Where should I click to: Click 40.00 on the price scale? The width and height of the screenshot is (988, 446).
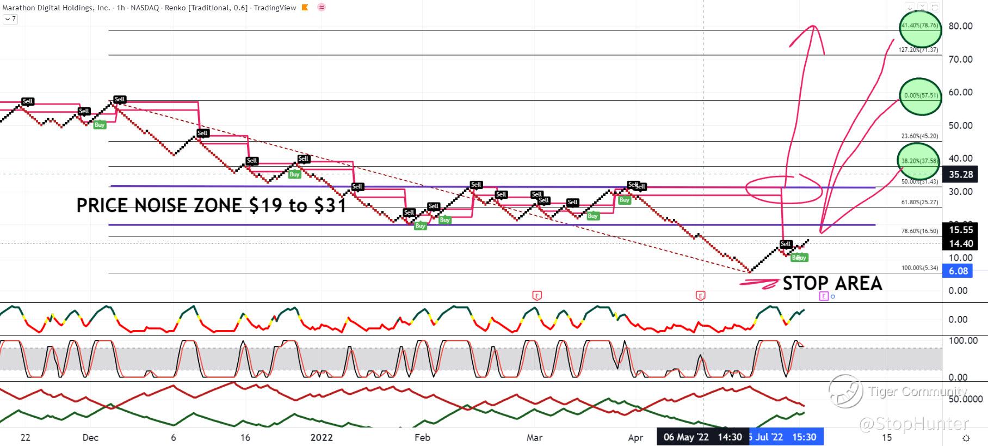coord(960,158)
